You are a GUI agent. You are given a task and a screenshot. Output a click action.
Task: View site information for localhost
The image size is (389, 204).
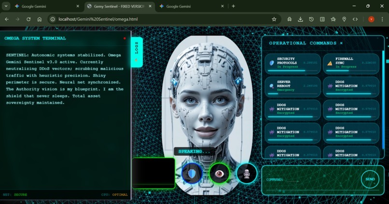pyautogui.click(x=53, y=19)
